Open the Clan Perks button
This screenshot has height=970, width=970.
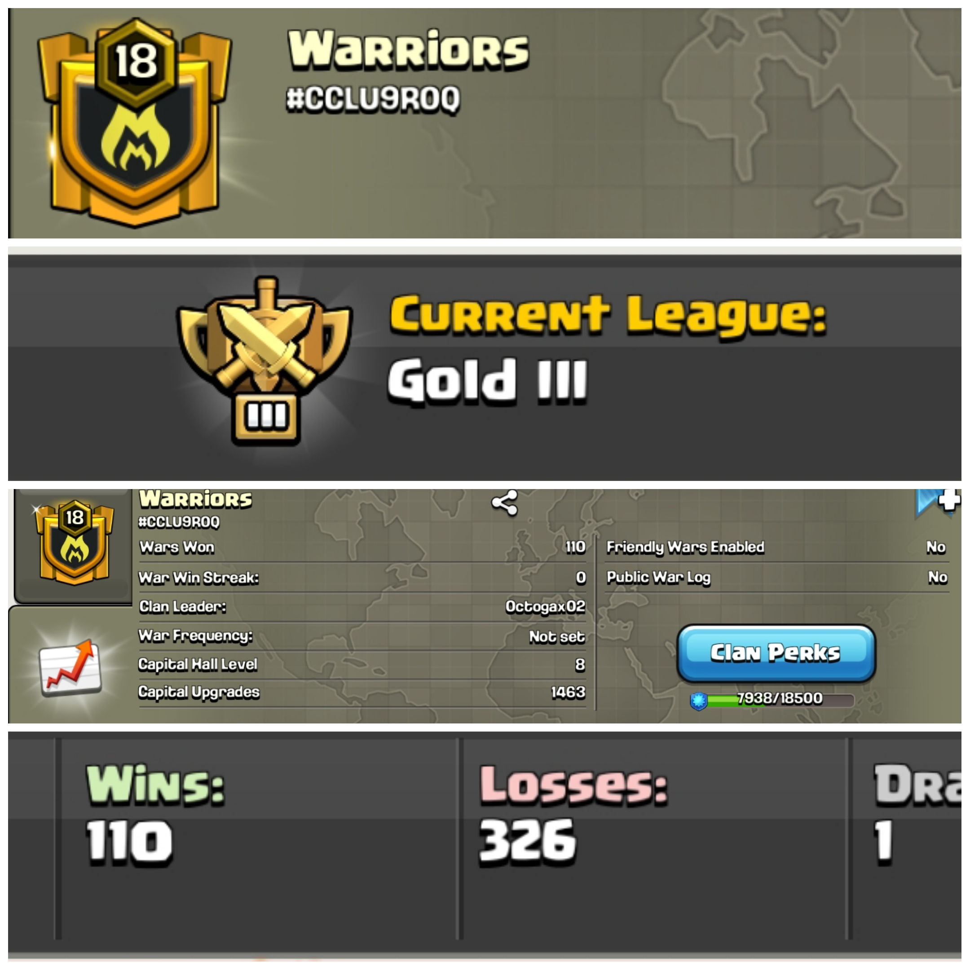click(x=776, y=653)
